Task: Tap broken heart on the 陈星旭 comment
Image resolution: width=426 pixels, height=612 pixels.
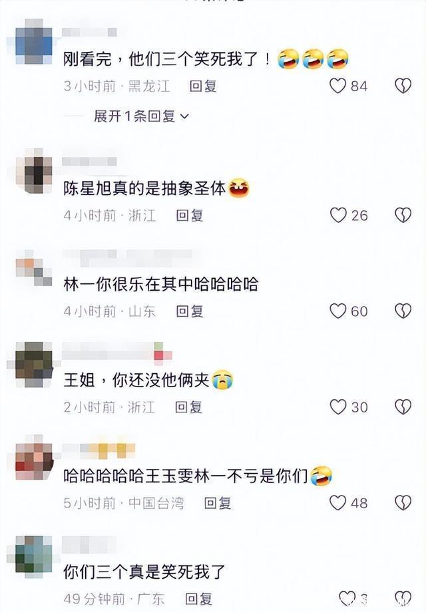Action: (x=403, y=215)
